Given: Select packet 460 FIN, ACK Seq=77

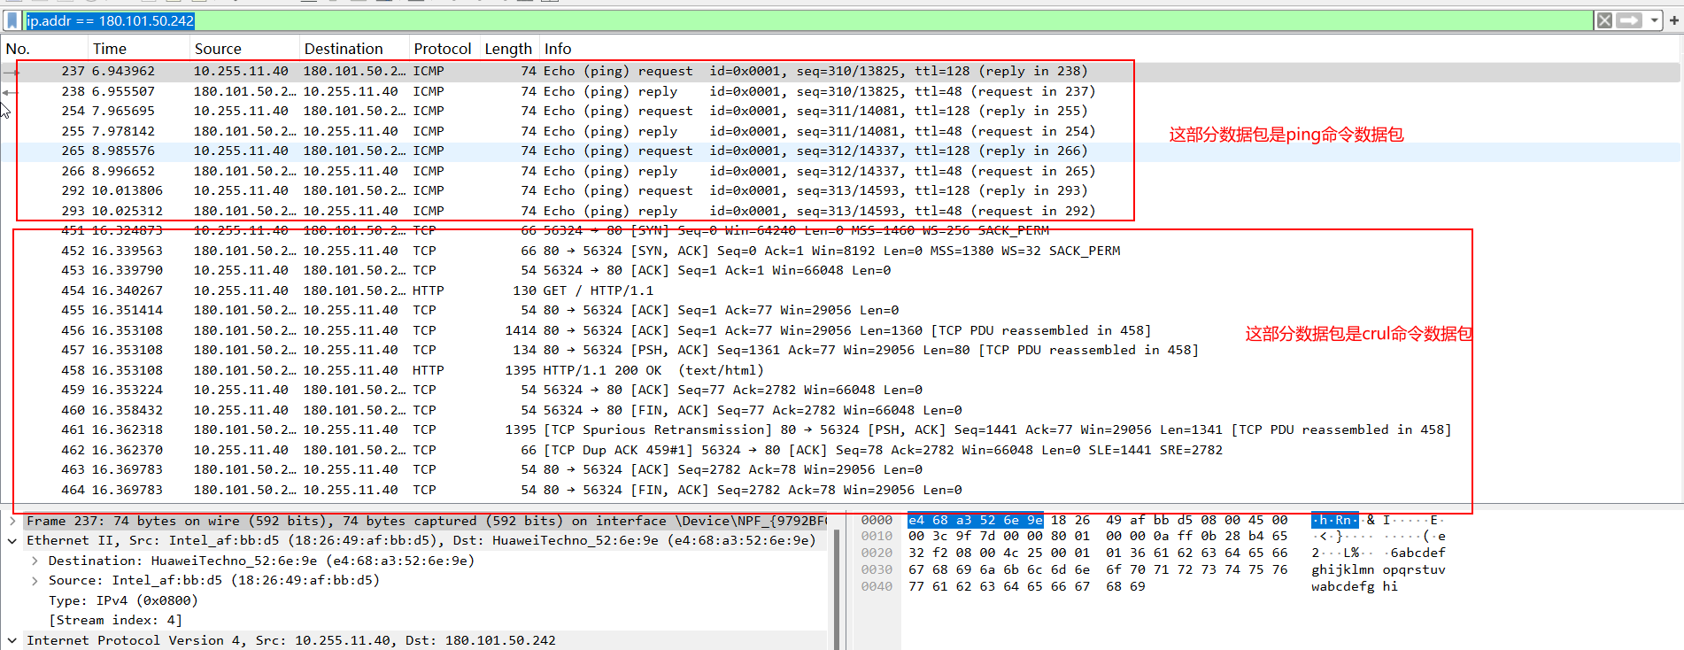Looking at the screenshot, I should [839, 410].
